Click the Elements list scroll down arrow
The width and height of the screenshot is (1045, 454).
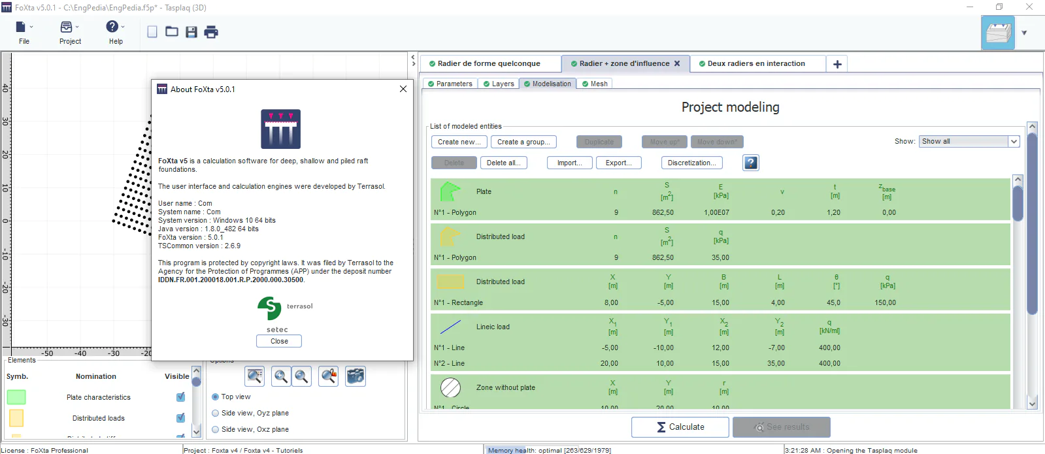tap(196, 432)
